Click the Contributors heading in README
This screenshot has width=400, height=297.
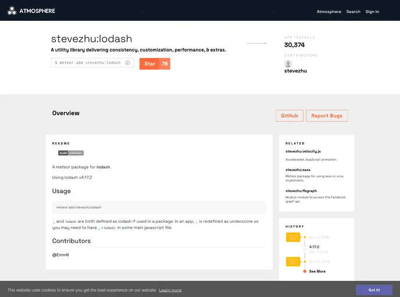click(x=72, y=241)
